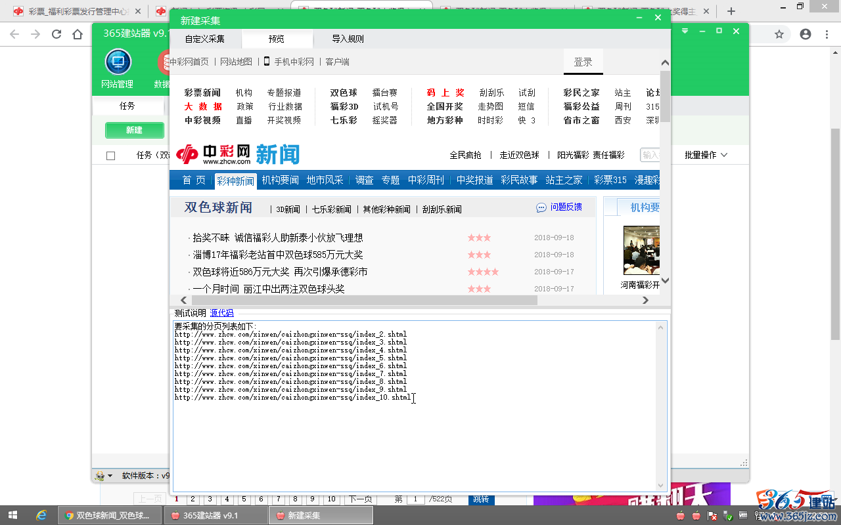Open the 网站地图 link

pyautogui.click(x=236, y=62)
